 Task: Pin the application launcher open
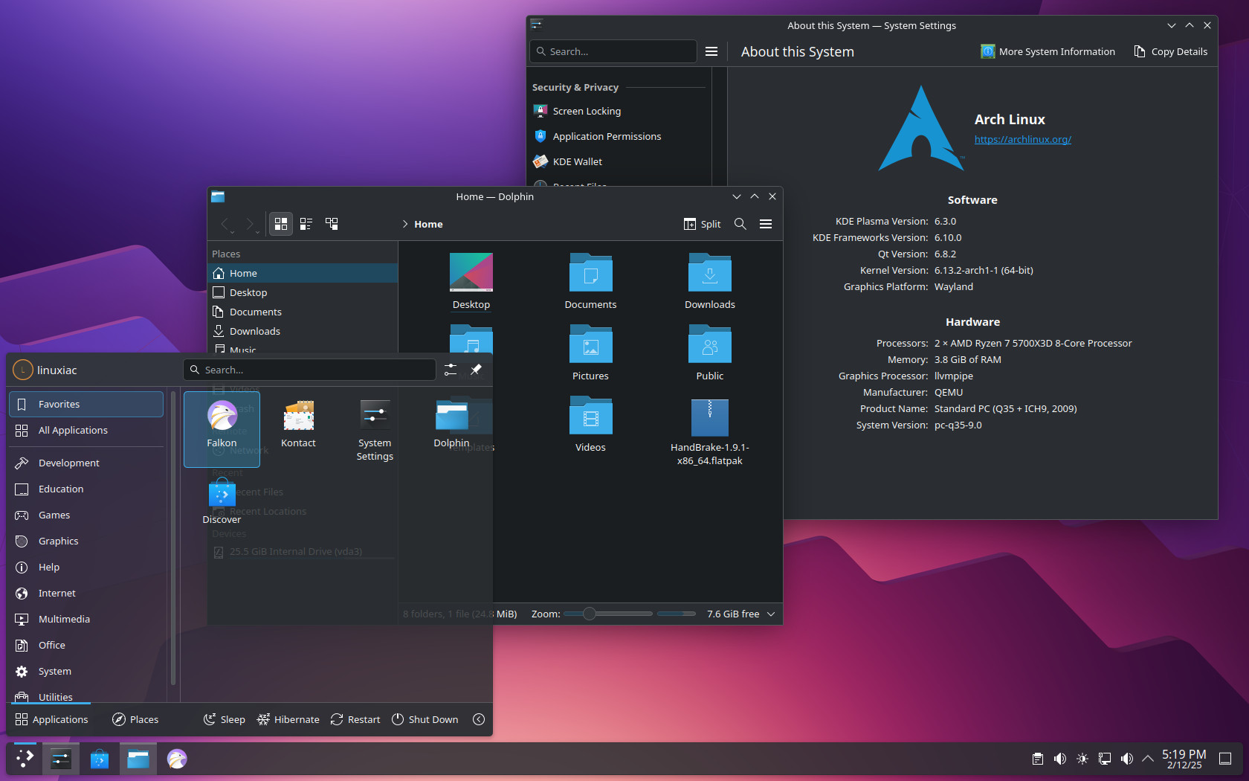pos(477,370)
